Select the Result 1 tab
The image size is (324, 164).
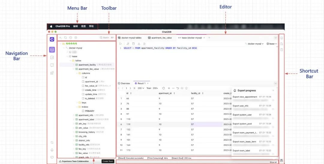coord(140,83)
